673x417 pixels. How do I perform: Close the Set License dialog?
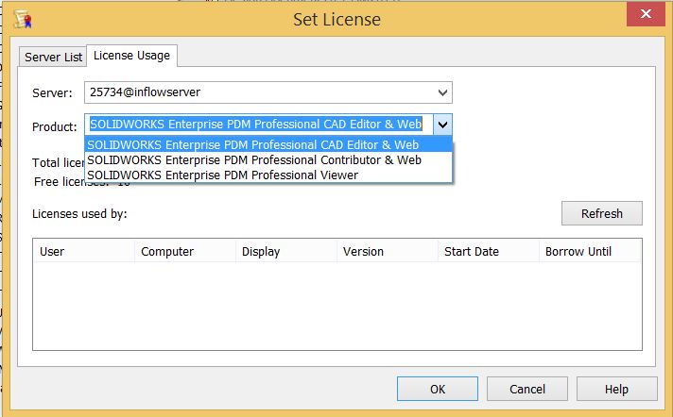point(646,16)
